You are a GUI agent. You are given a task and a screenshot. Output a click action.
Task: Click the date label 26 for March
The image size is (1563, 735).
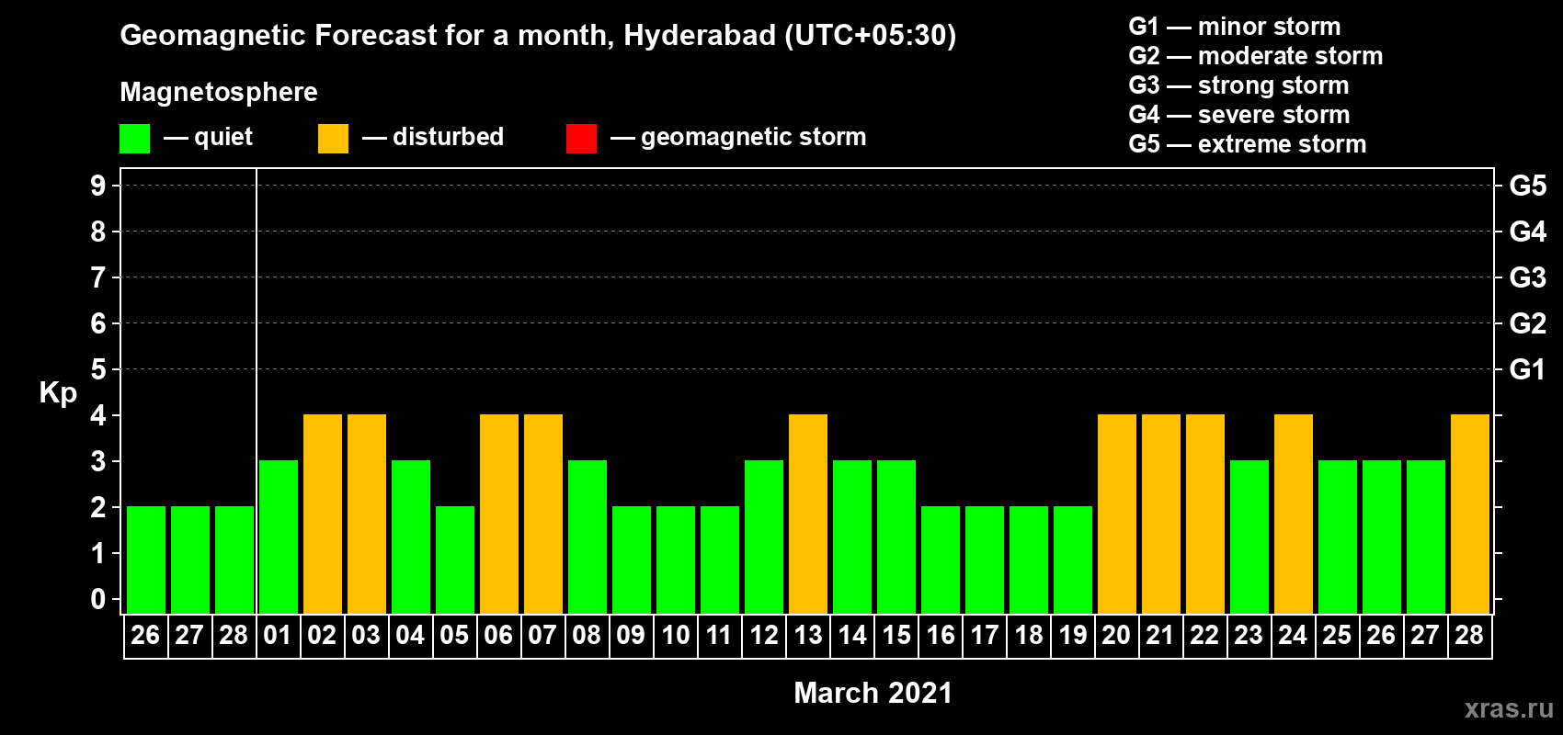1381,636
